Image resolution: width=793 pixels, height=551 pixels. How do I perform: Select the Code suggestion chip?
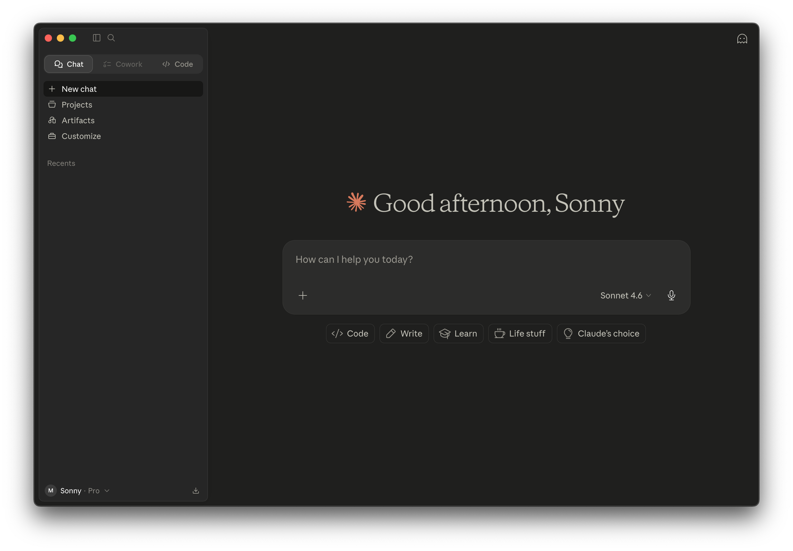pyautogui.click(x=350, y=333)
